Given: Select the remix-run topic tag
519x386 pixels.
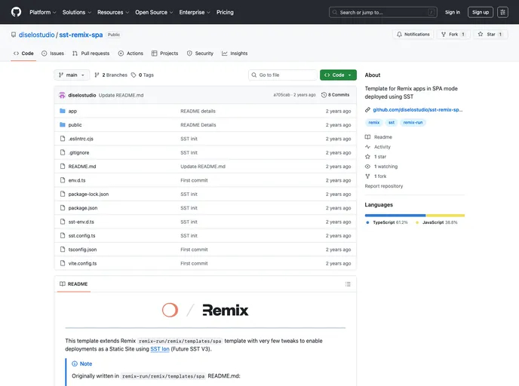Looking at the screenshot, I should pos(413,122).
